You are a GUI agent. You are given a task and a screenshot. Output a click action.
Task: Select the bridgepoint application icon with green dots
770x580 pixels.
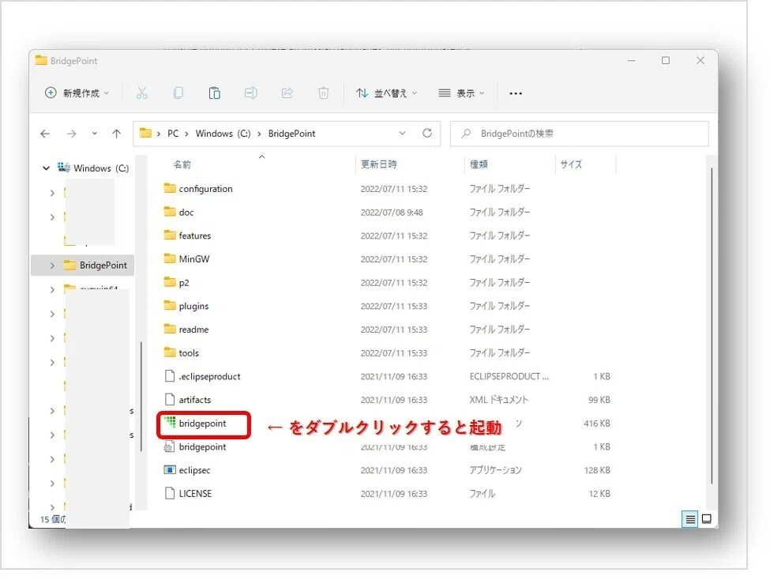point(170,423)
